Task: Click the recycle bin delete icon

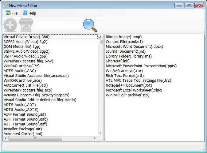Action: click(26, 25)
